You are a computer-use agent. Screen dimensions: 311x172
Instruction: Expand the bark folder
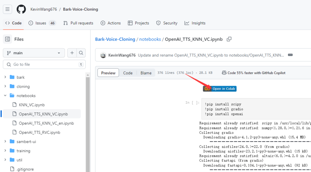pyautogui.click(x=5, y=77)
